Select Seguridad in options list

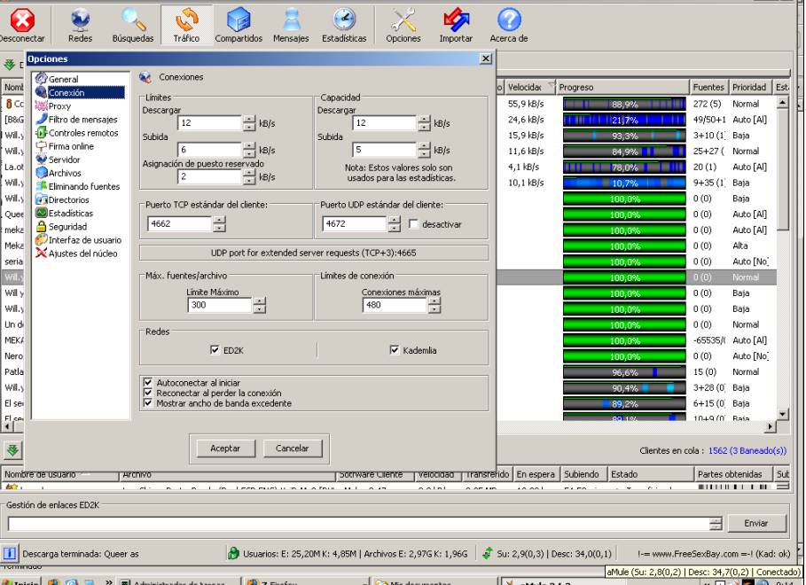[67, 226]
